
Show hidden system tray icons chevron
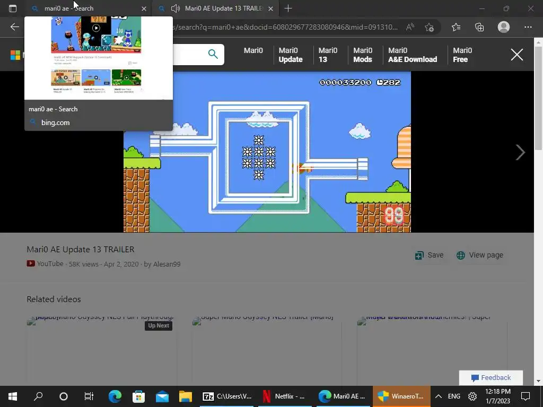point(438,396)
